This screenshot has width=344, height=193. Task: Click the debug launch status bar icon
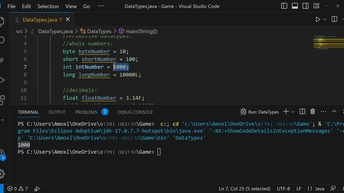pos(37,189)
